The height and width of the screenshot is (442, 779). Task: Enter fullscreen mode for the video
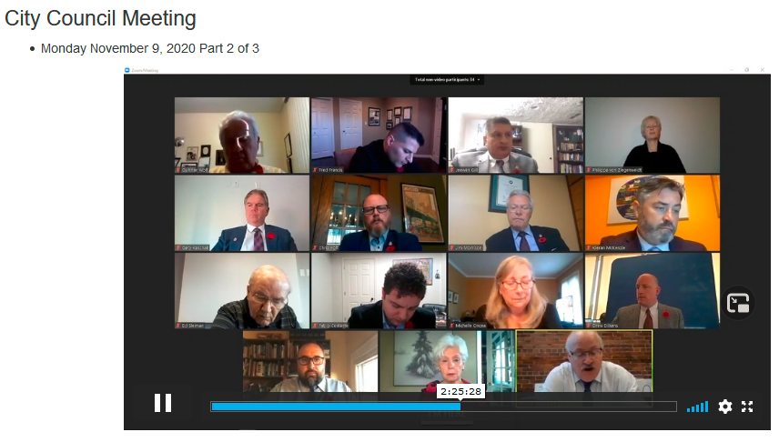tap(747, 407)
